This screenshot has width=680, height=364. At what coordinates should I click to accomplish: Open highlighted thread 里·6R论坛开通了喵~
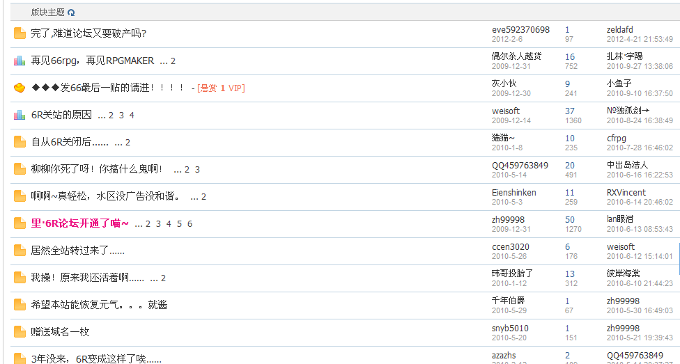click(x=80, y=223)
